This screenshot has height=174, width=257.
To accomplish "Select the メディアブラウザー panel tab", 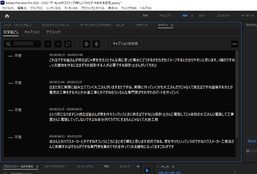I will (x=55, y=166).
